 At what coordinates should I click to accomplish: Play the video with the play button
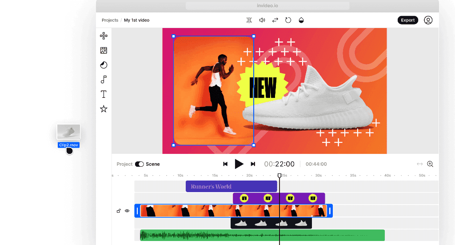239,164
